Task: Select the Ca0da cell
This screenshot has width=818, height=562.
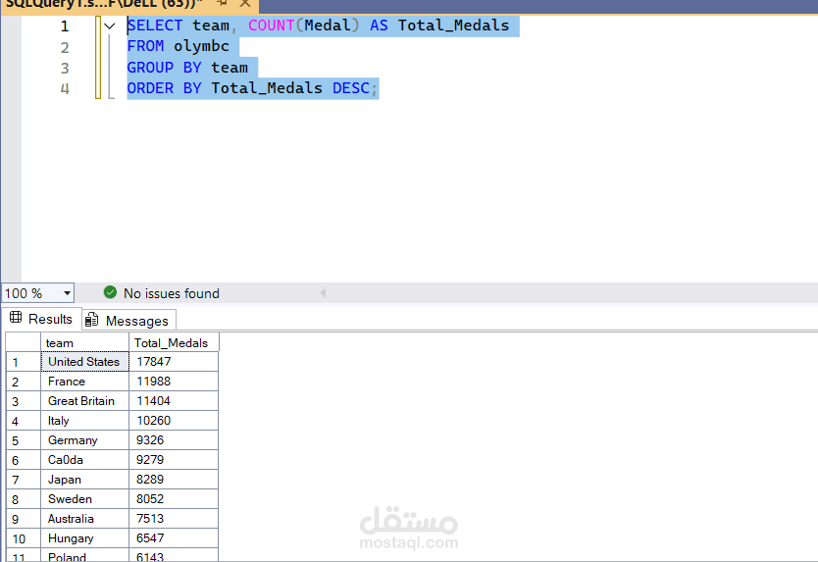Action: pyautogui.click(x=84, y=460)
